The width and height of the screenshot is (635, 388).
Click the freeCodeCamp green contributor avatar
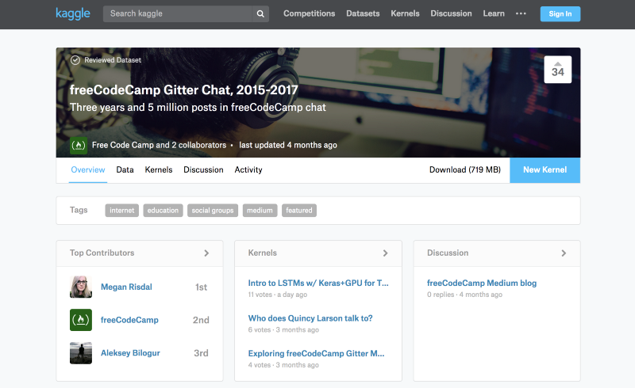(81, 320)
